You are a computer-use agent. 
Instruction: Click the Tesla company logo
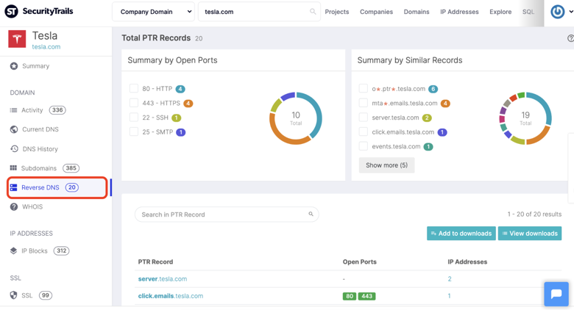pyautogui.click(x=17, y=39)
